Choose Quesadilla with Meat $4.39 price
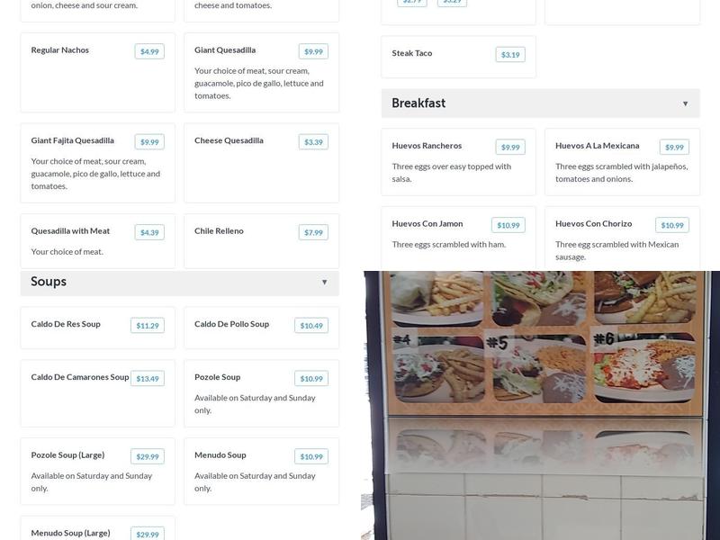This screenshot has width=720, height=540. click(x=149, y=232)
